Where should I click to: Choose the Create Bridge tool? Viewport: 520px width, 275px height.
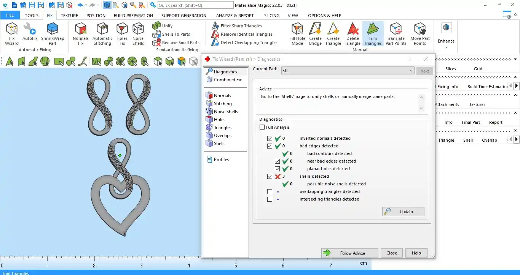[x=315, y=34]
